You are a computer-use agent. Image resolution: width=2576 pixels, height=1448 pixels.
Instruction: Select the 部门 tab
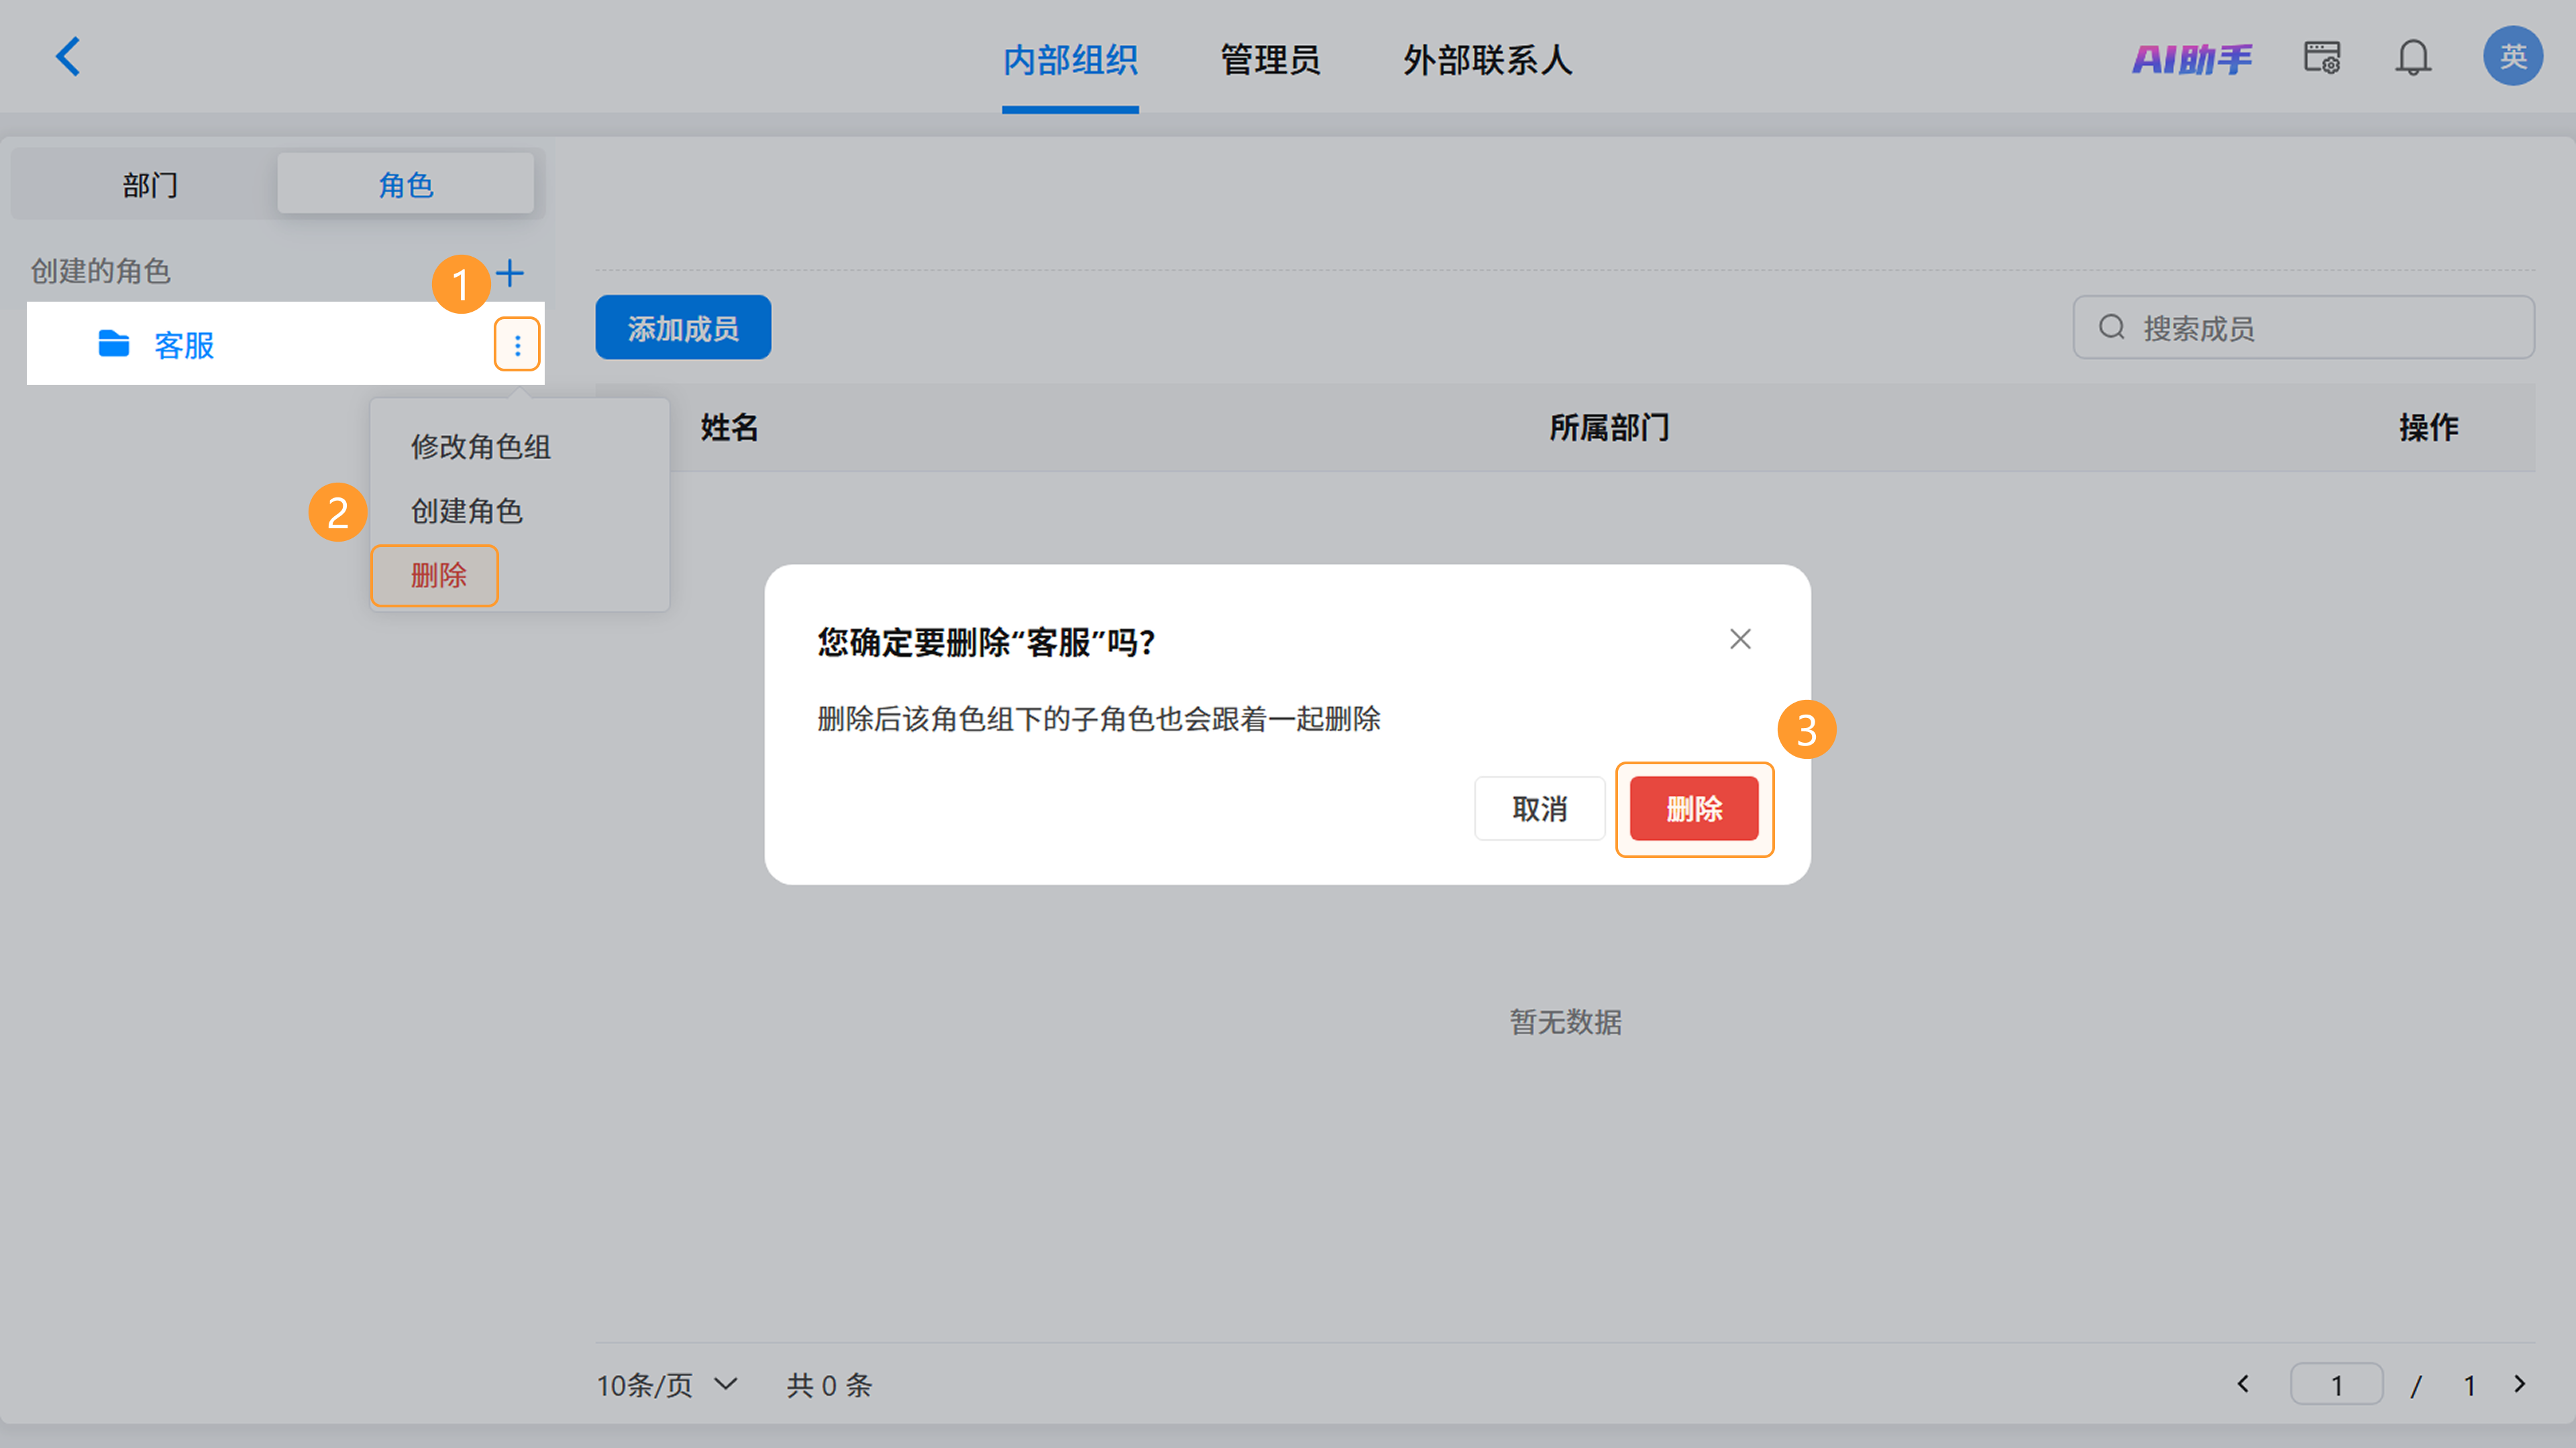coord(150,184)
